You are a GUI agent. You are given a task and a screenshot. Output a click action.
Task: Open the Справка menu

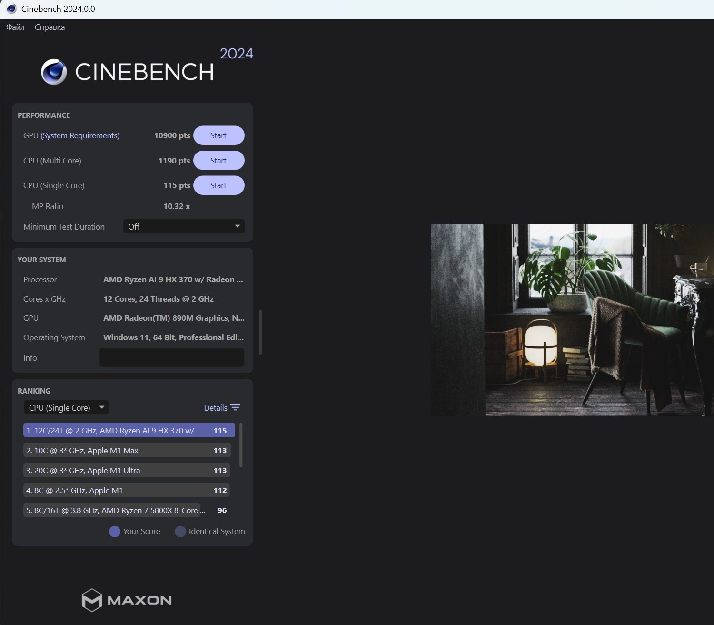[50, 27]
